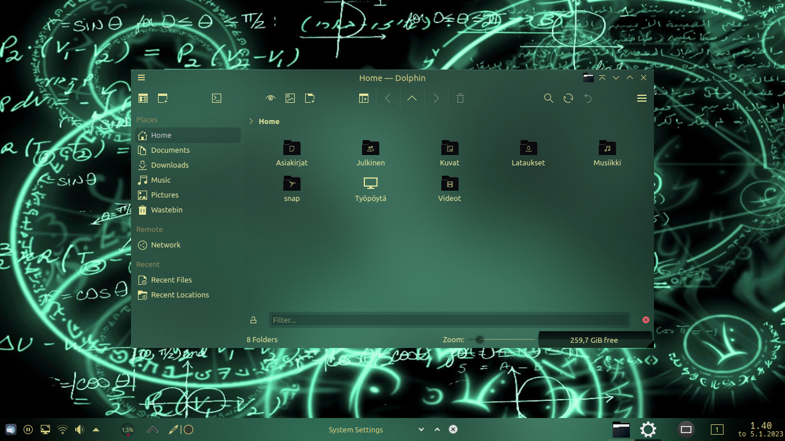The width and height of the screenshot is (785, 441).
Task: Switch to Dolphin task in taskbar
Action: point(621,430)
